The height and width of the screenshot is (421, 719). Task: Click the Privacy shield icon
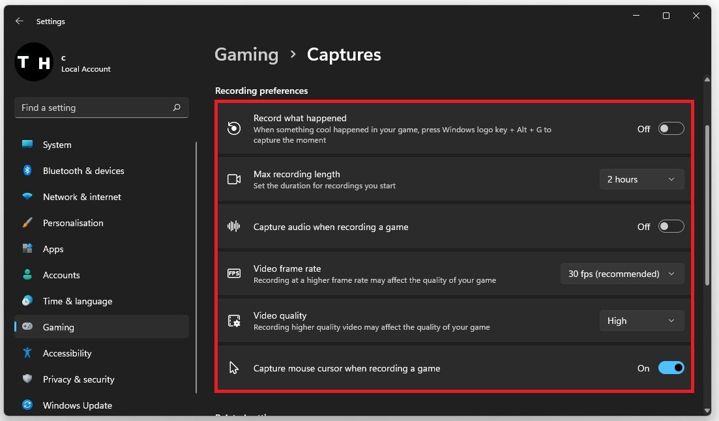click(x=27, y=379)
